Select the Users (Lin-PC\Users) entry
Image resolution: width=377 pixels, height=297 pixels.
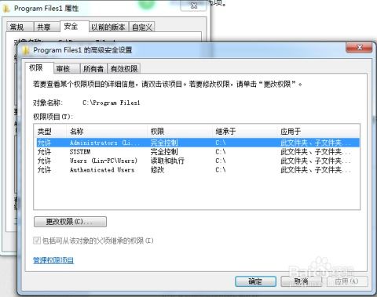[x=198, y=161]
